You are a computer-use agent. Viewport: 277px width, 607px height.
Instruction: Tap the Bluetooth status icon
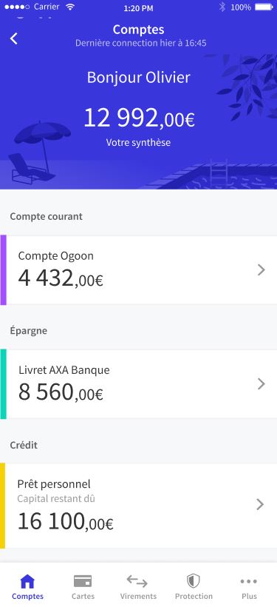point(222,7)
